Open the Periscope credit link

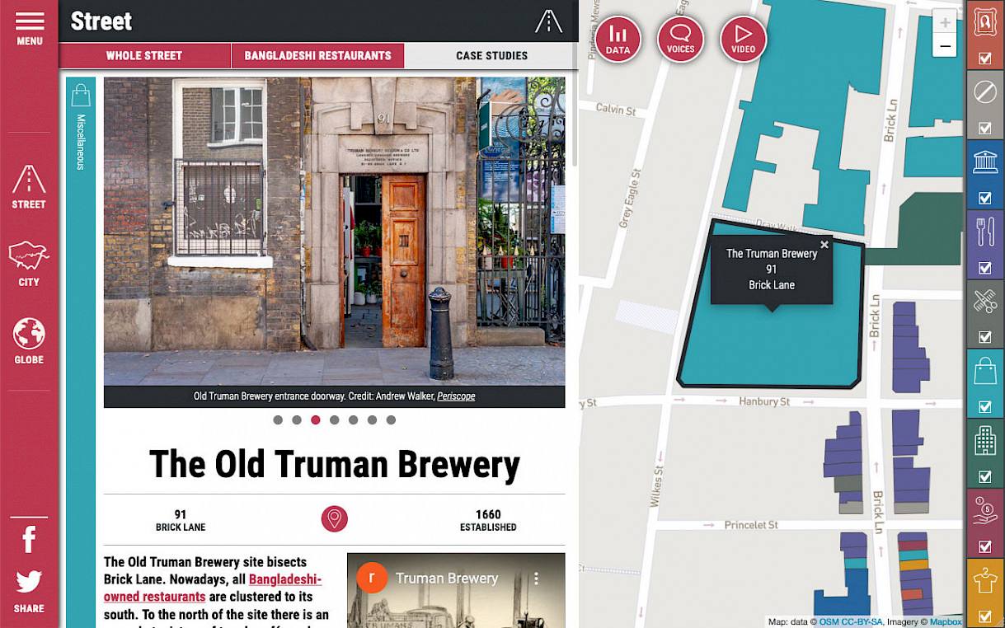click(x=456, y=396)
